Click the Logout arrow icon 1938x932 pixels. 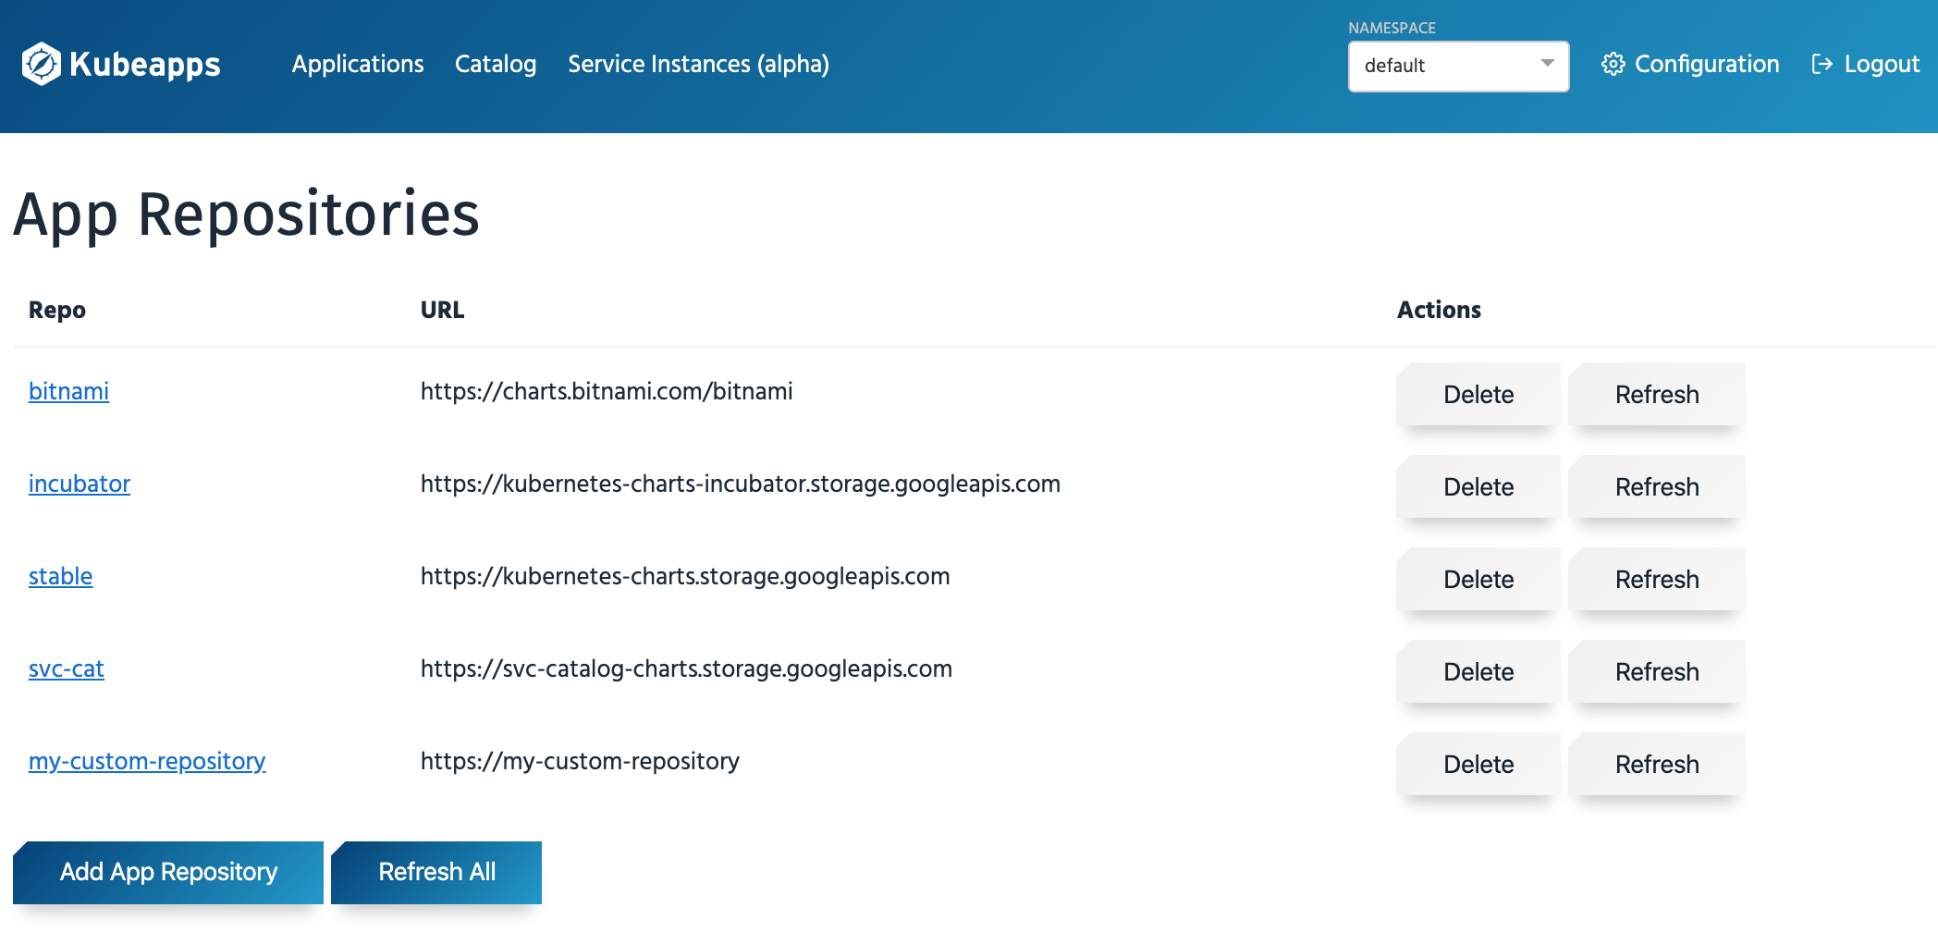[1821, 64]
